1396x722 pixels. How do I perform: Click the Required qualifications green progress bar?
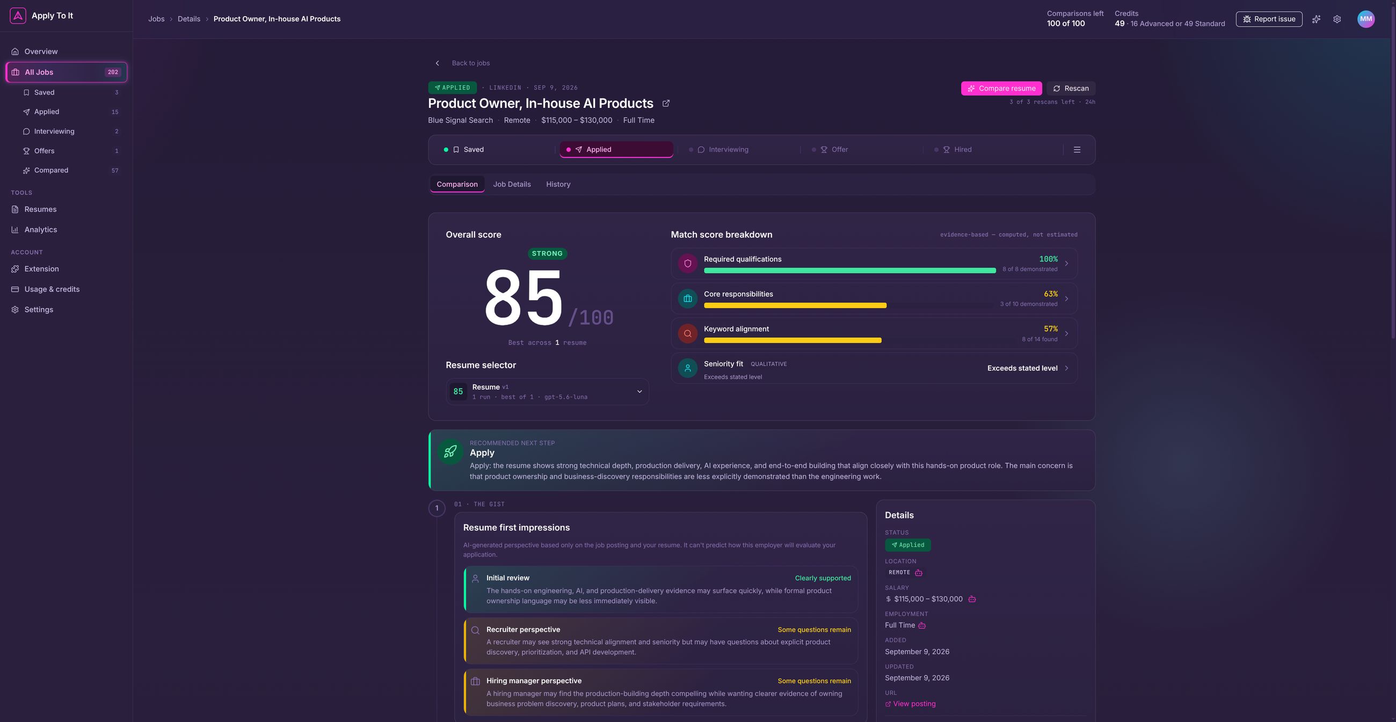850,270
